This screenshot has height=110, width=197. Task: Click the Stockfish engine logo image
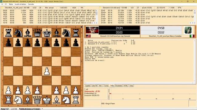pos(188,30)
